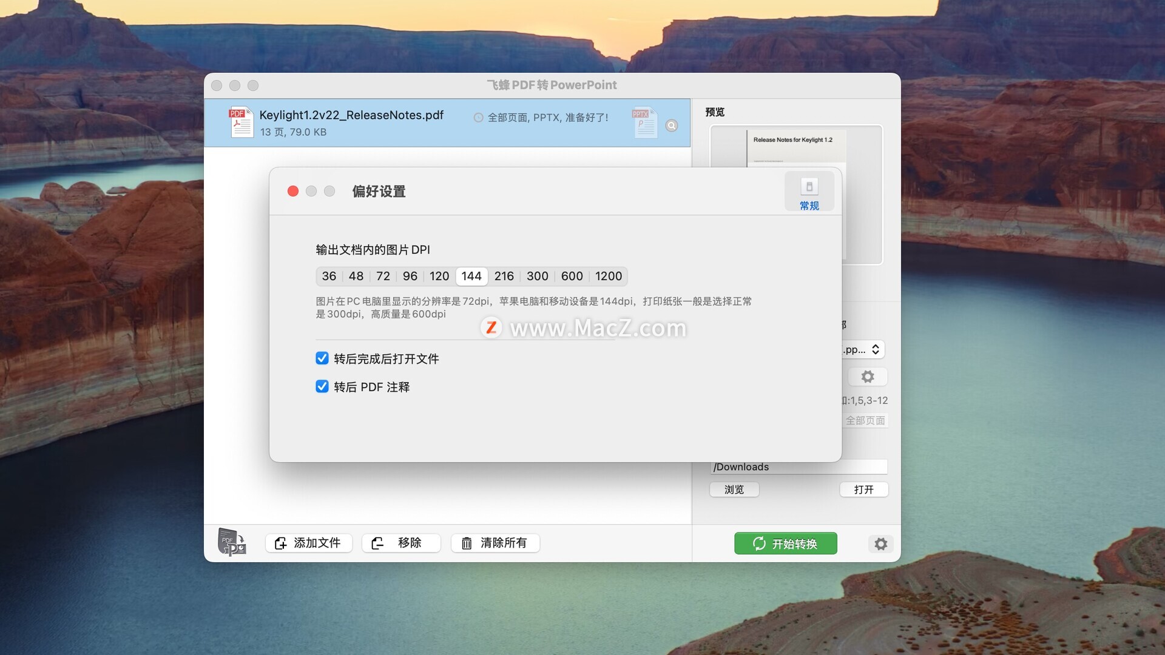Click the /Downloads output path field
The image size is (1165, 655).
[x=799, y=466]
